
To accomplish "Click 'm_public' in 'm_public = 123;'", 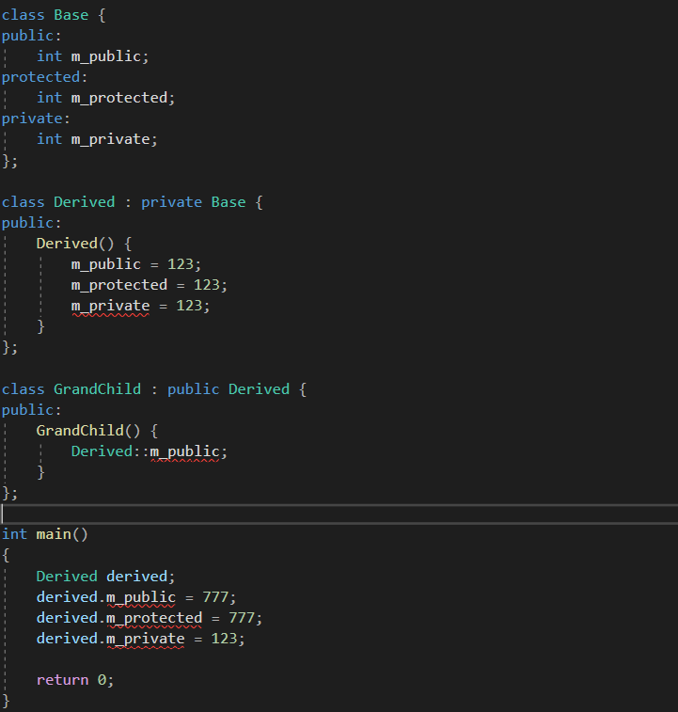I will 106,264.
